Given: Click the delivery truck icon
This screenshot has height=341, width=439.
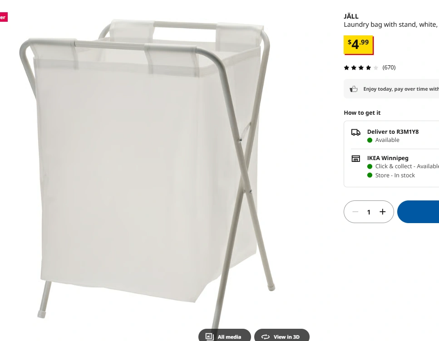Looking at the screenshot, I should pos(356,132).
